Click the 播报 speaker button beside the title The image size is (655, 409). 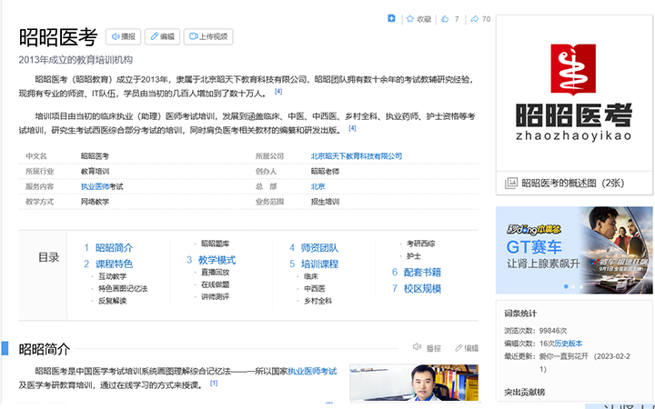pyautogui.click(x=123, y=36)
